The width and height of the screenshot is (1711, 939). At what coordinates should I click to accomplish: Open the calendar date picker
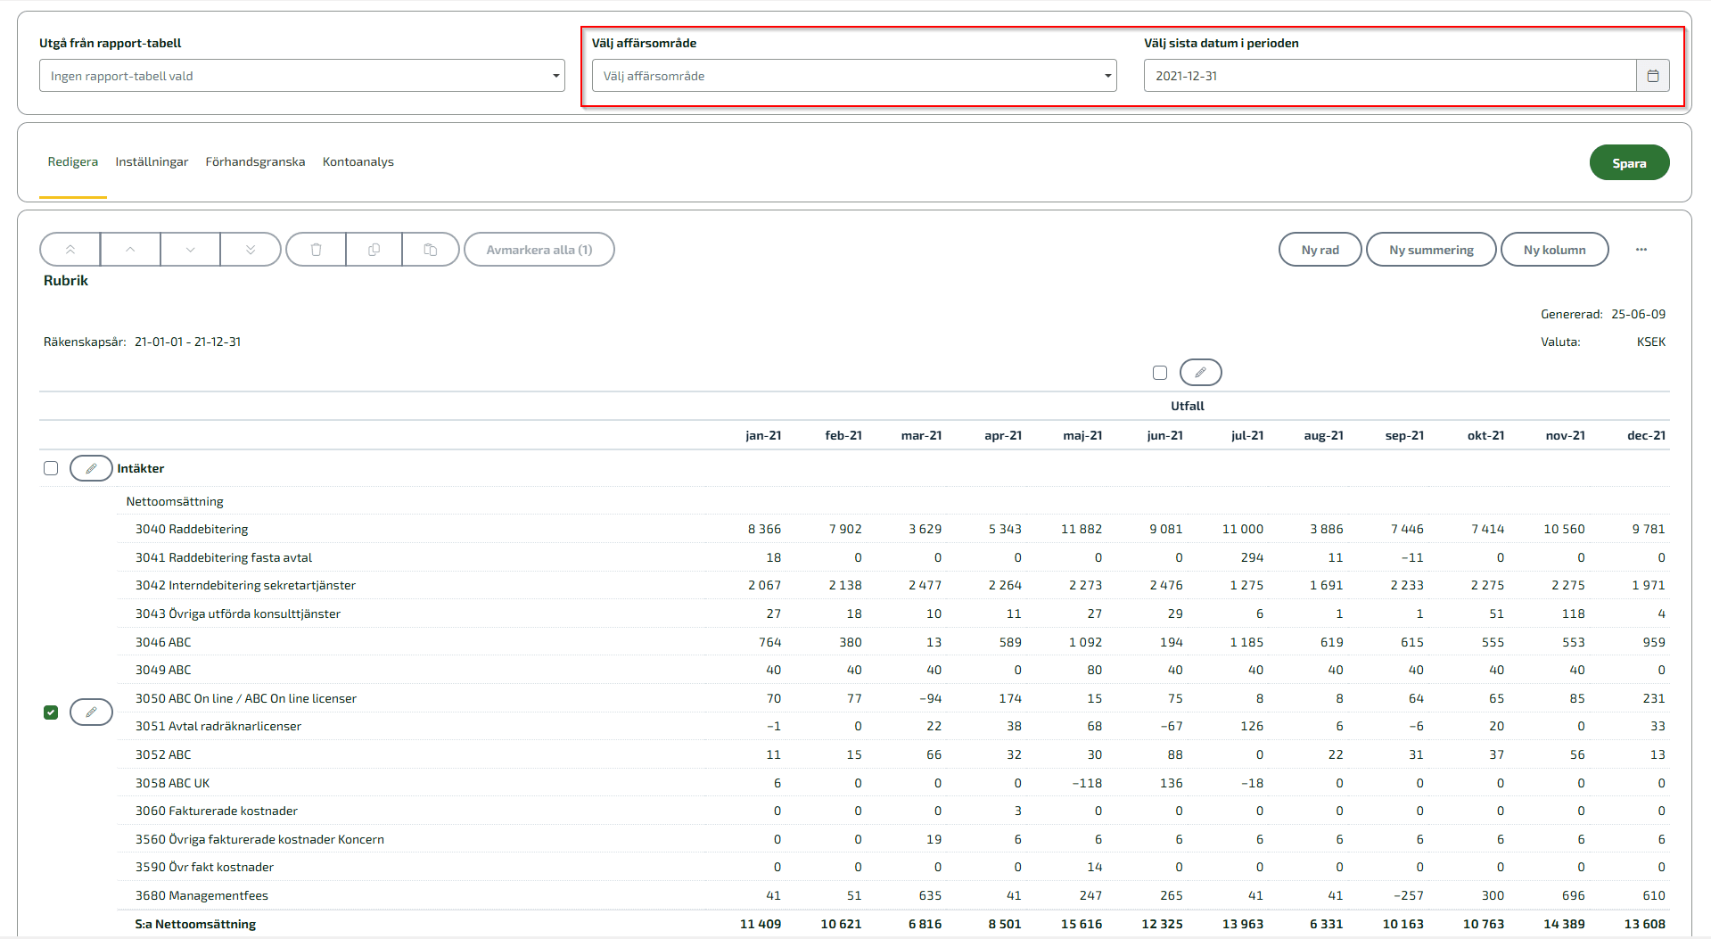(x=1652, y=76)
